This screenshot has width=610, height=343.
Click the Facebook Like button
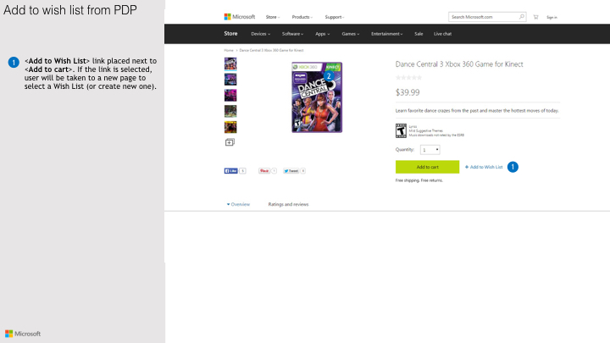pyautogui.click(x=230, y=171)
